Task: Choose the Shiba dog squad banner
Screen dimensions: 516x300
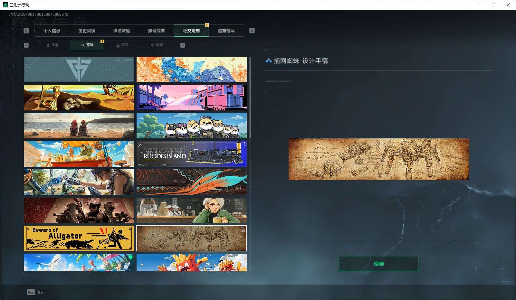Action: [191, 126]
